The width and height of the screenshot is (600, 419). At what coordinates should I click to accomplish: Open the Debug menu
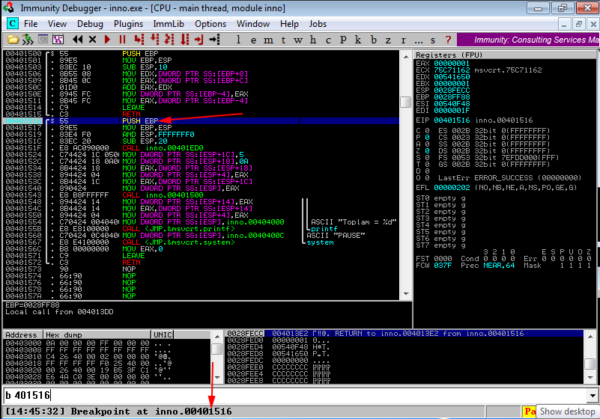click(90, 24)
